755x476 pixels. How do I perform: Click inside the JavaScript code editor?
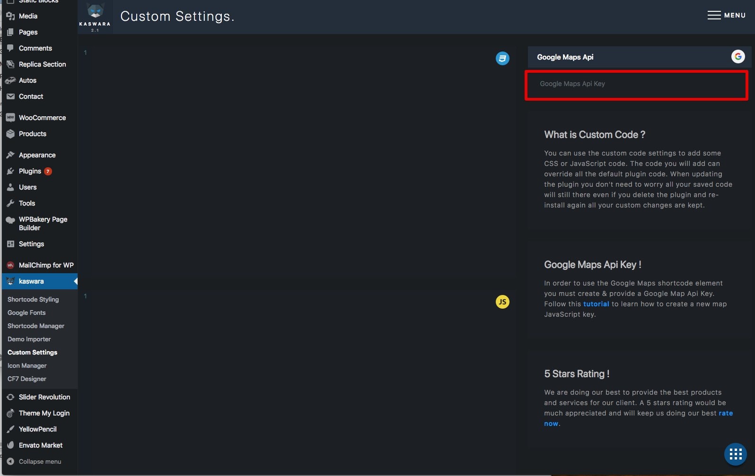click(298, 383)
